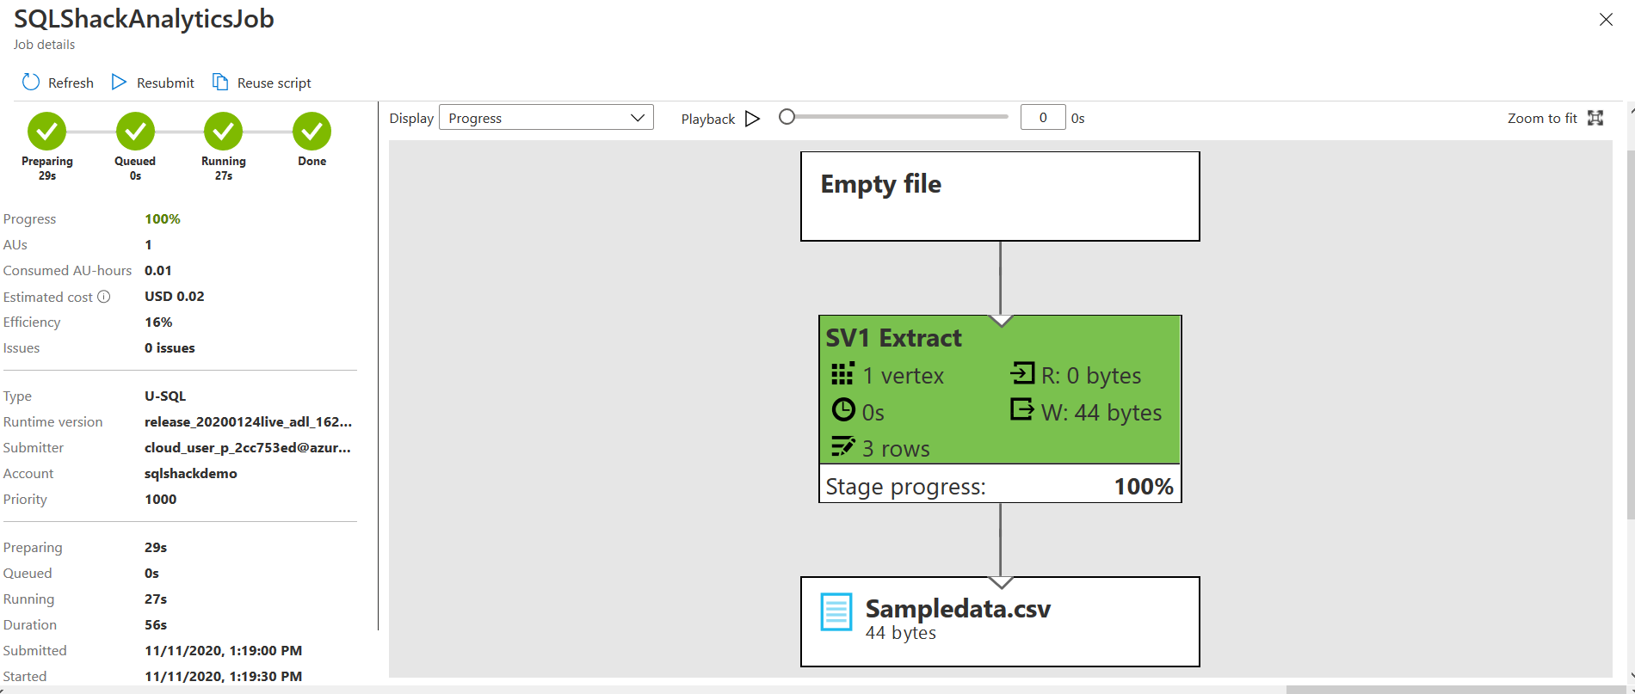1635x694 pixels.
Task: Click the Queued stage checkmark
Action: coord(135,132)
